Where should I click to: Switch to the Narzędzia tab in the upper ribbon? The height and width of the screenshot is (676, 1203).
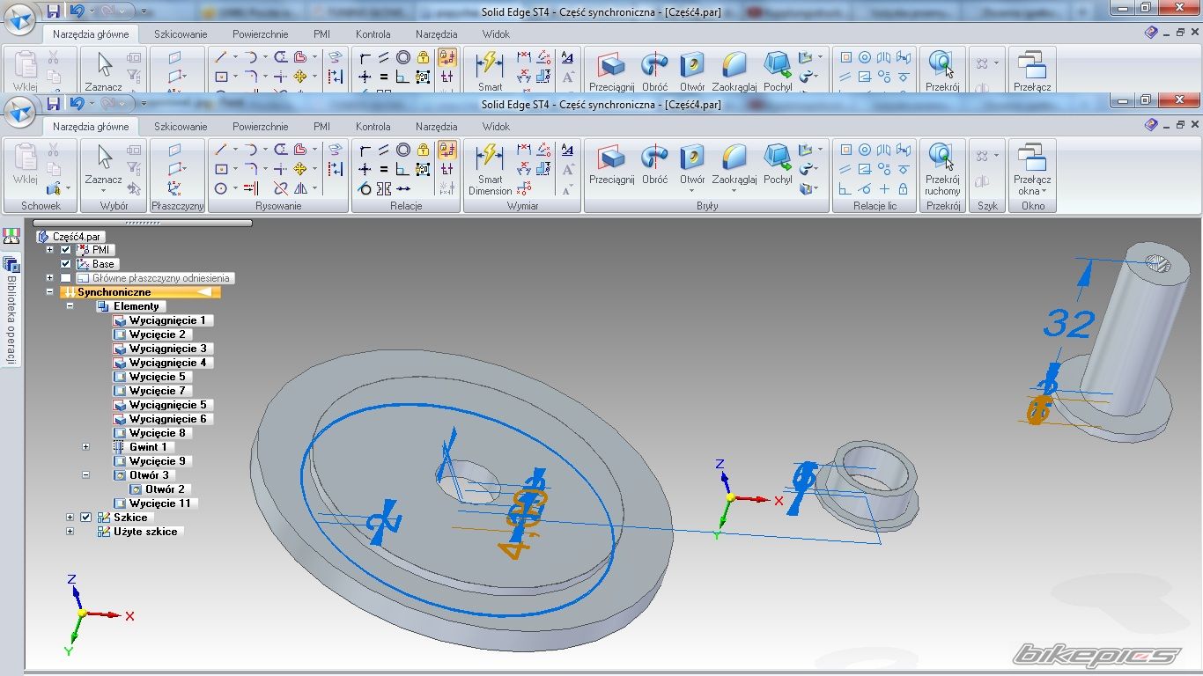pyautogui.click(x=437, y=34)
